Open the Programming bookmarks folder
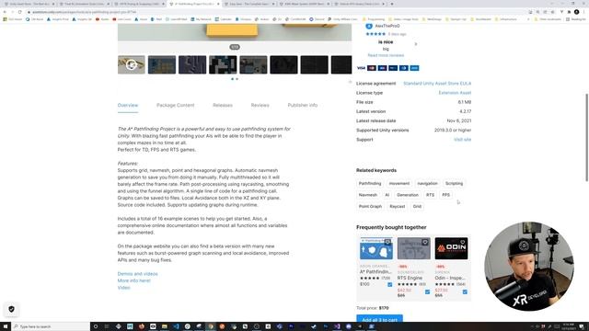589x331 pixels. tap(375, 19)
